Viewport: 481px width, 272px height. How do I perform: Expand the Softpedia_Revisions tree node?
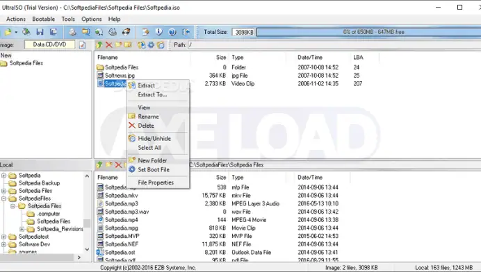tap(22, 229)
